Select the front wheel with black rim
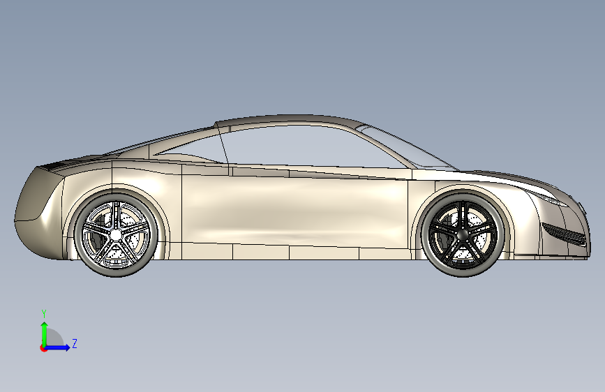Screen dimensions: 605x392 (463, 234)
